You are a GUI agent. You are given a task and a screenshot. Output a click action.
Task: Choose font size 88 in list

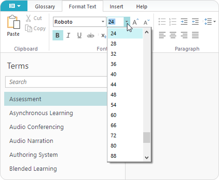[125, 156]
